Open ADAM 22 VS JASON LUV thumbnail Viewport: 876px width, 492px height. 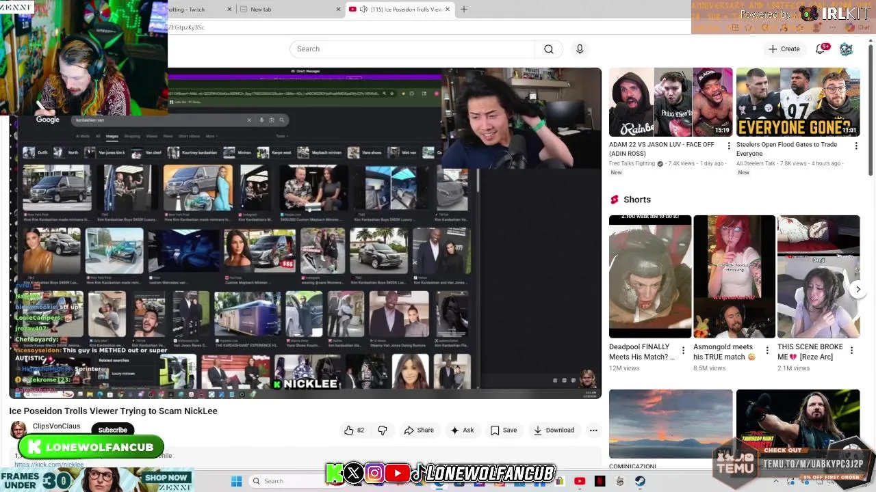click(671, 102)
